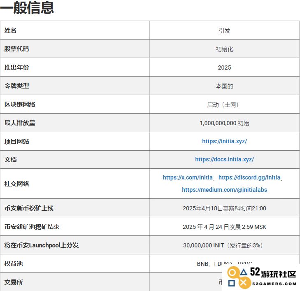This screenshot has width=300, height=291.
Task: Click the 社交网络 label
Action: [x=16, y=184]
